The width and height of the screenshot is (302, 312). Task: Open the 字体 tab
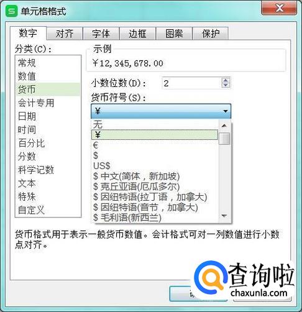click(101, 34)
